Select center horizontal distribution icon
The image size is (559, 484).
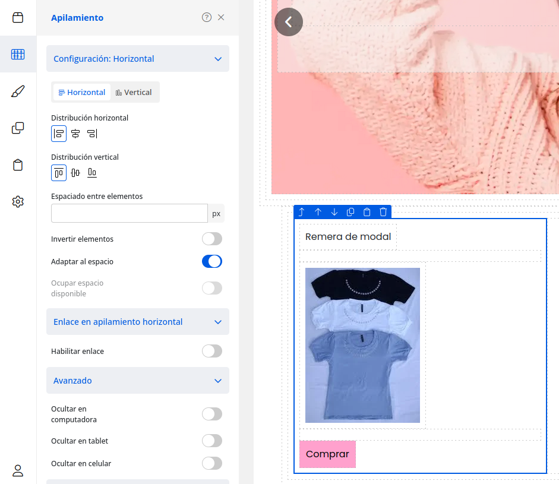click(75, 134)
